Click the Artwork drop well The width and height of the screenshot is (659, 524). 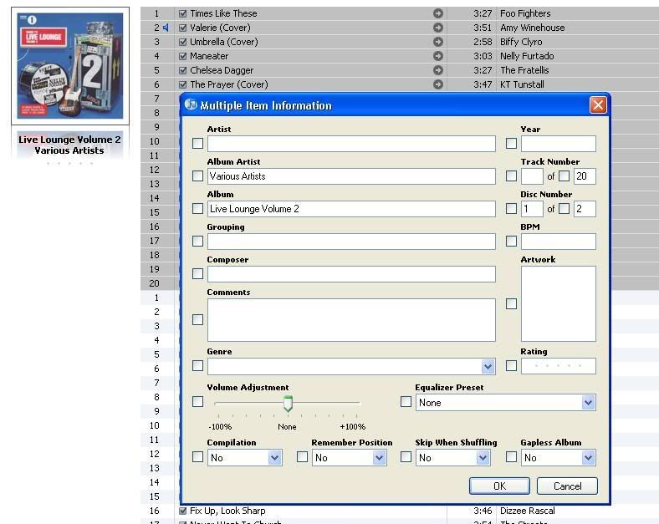(558, 303)
